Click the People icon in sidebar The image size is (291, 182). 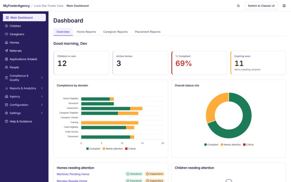6,68
